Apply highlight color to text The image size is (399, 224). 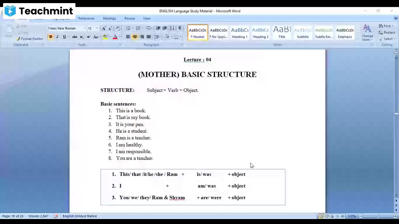click(x=105, y=37)
